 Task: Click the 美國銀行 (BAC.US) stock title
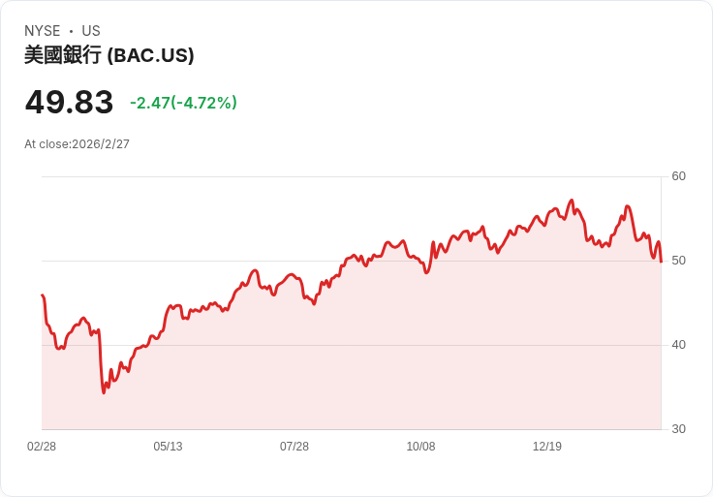[x=108, y=55]
